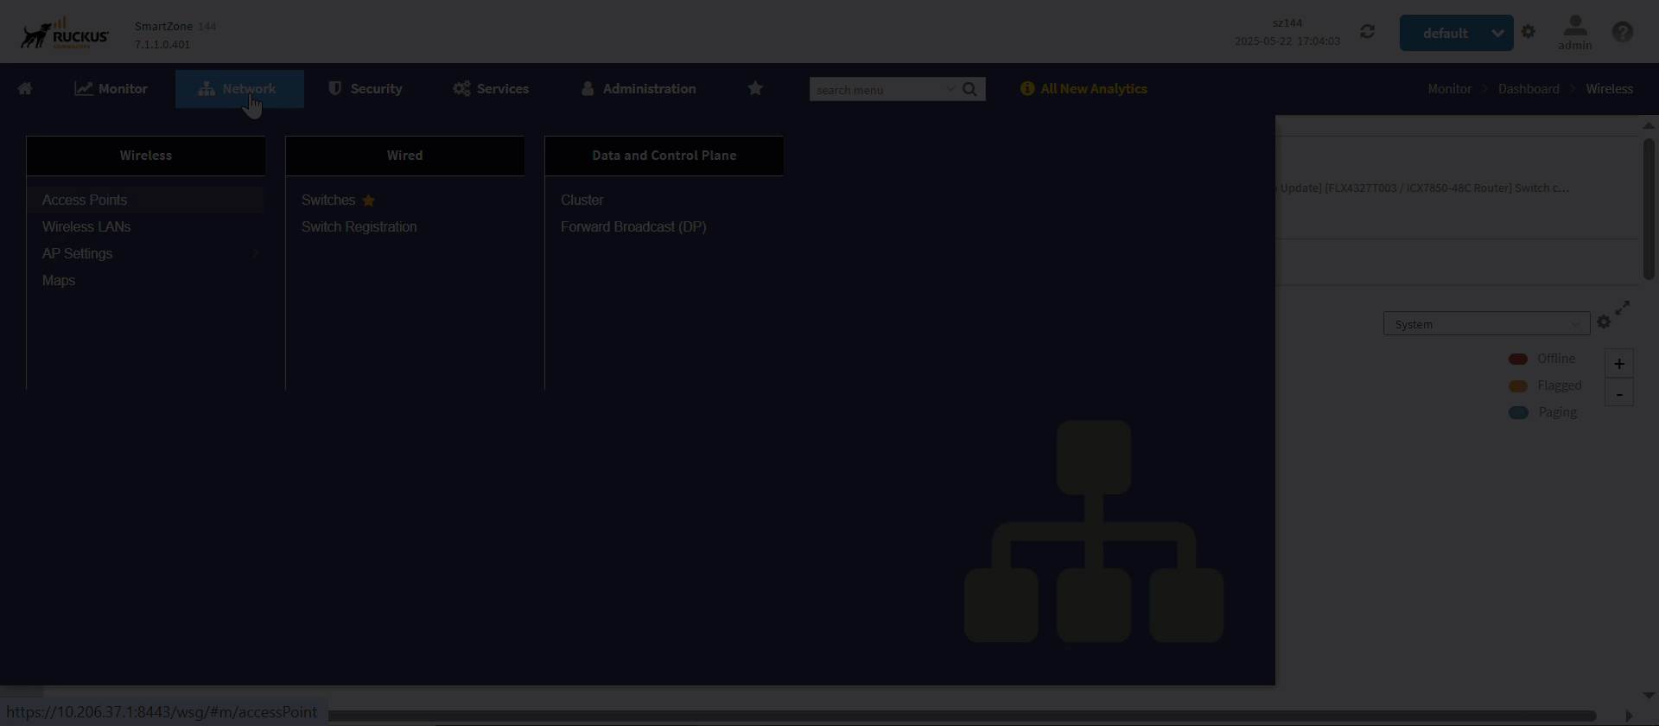Open map settings gear near System dropdown
Viewport: 1659px width, 726px height.
[x=1604, y=322]
